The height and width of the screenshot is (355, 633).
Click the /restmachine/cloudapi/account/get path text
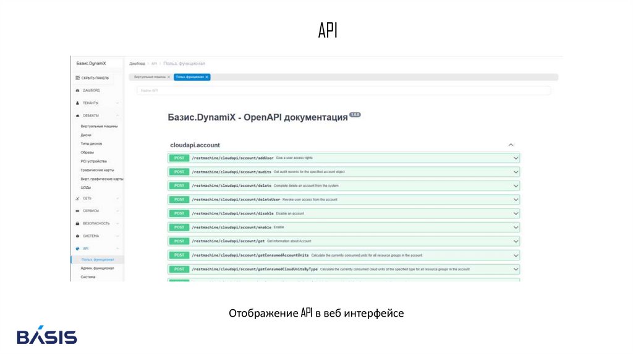228,241
